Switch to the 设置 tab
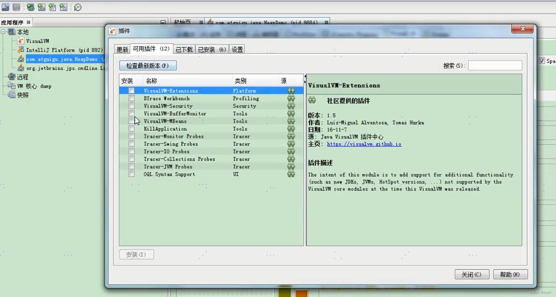 pyautogui.click(x=237, y=50)
